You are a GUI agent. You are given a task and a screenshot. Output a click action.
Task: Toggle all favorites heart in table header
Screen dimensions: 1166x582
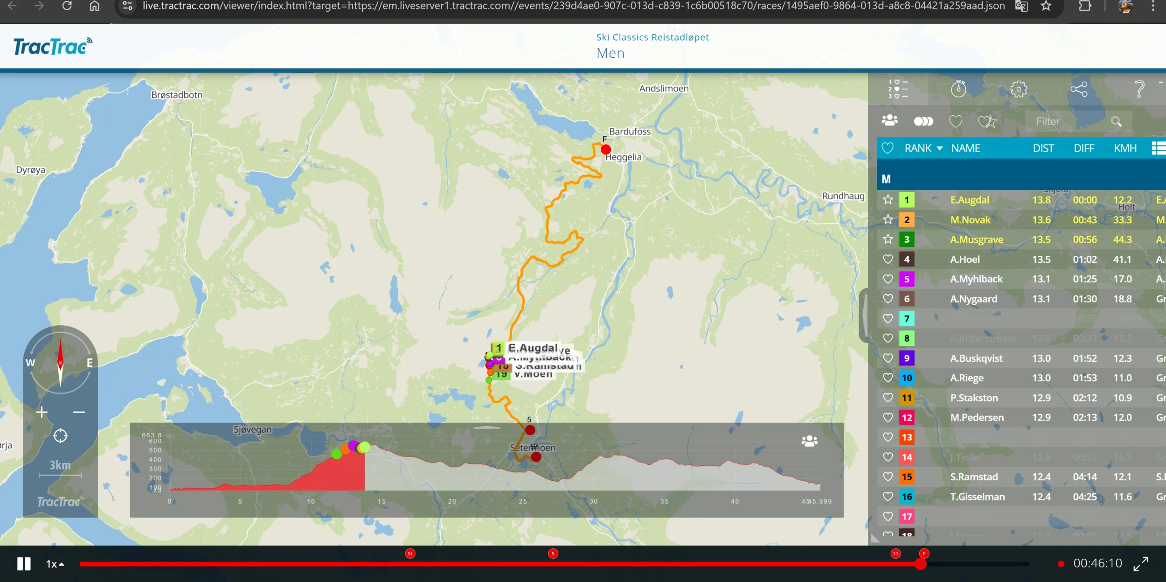(888, 148)
